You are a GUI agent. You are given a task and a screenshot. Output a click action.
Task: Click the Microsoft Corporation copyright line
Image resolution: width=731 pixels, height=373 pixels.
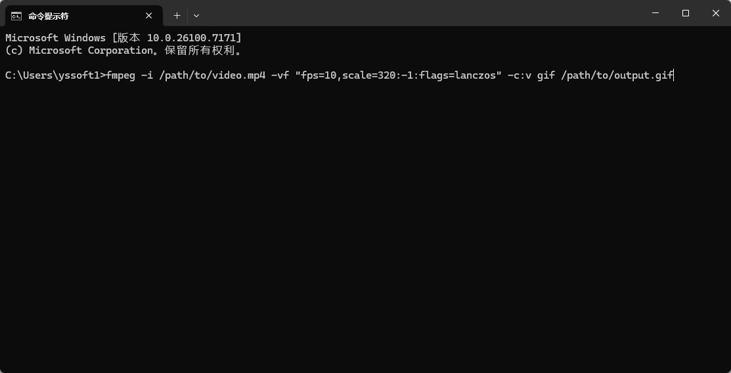tap(123, 50)
